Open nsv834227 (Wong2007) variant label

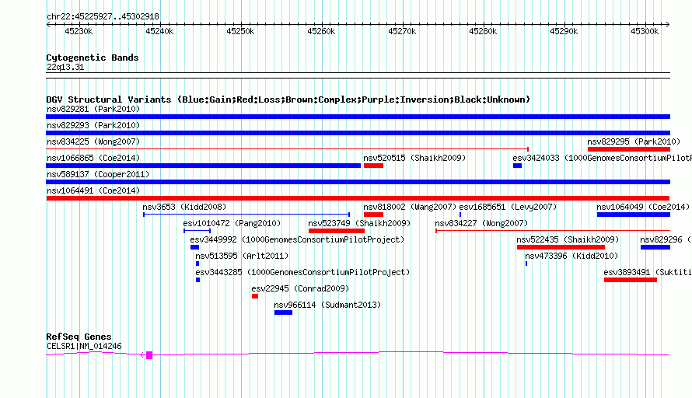481,223
